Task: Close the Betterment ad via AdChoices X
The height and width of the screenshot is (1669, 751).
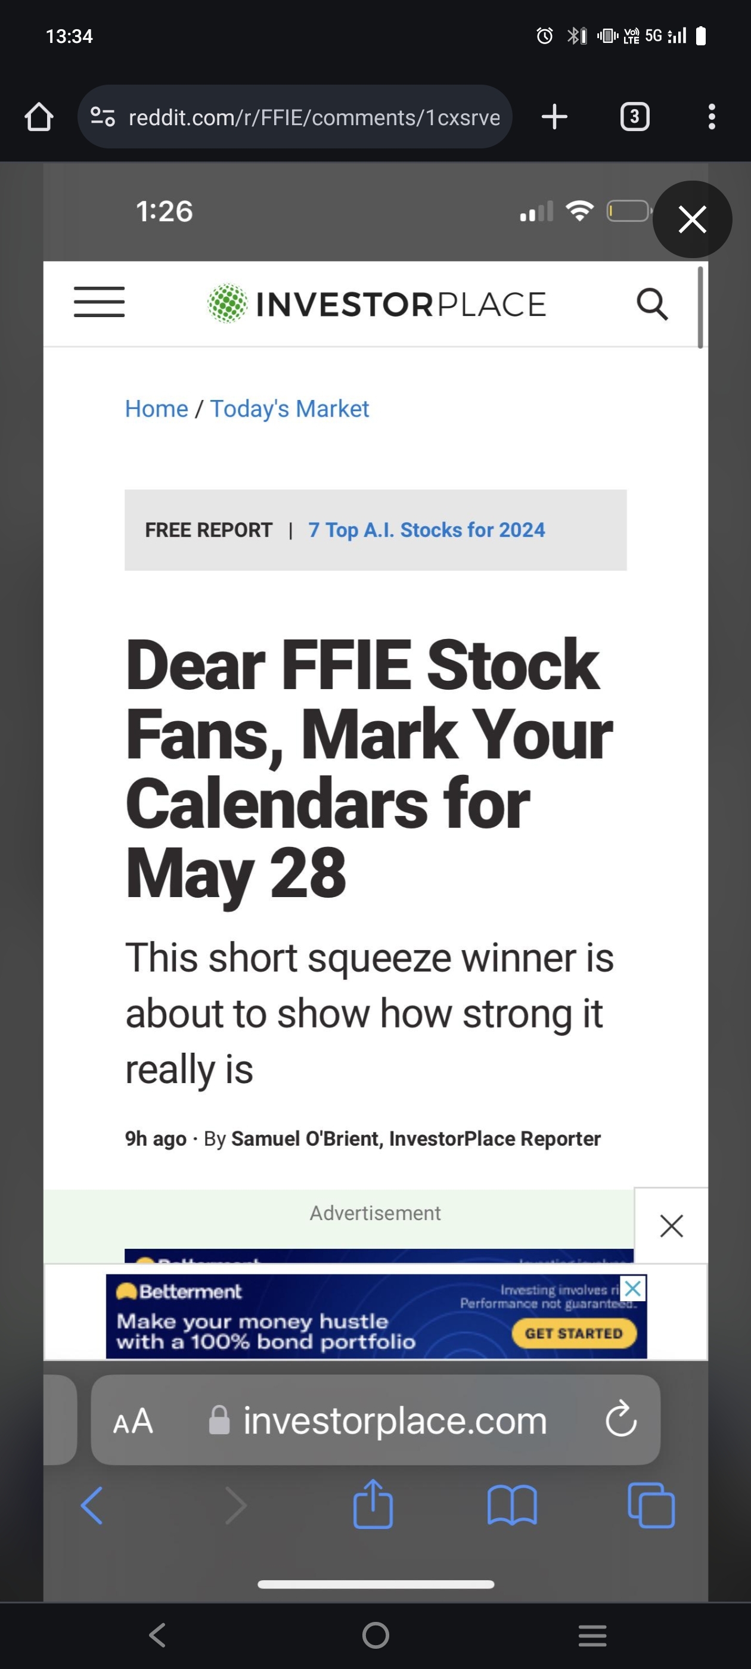Action: (633, 1288)
